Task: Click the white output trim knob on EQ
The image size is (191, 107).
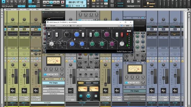Action: 122,44
